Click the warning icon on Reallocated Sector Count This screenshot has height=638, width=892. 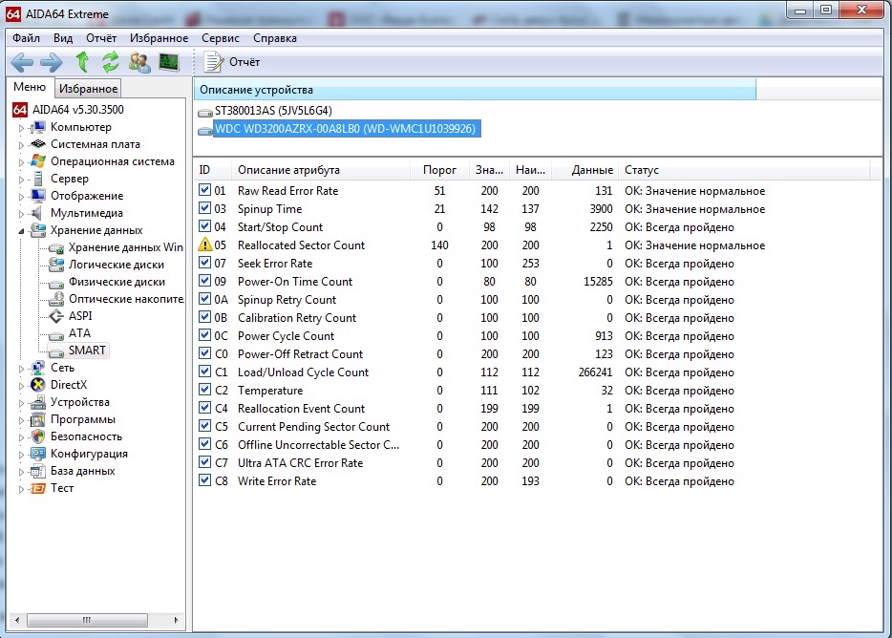pyautogui.click(x=204, y=245)
